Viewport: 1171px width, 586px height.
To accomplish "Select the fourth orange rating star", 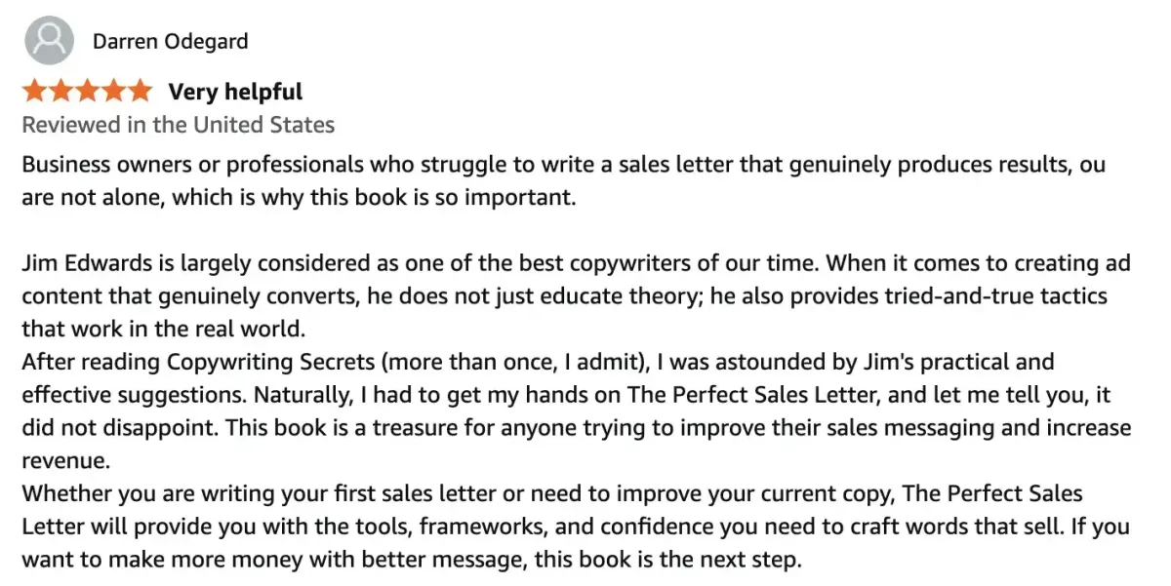I will [x=114, y=91].
